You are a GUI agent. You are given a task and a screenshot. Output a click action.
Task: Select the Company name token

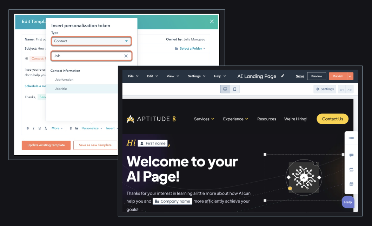[x=172, y=201]
